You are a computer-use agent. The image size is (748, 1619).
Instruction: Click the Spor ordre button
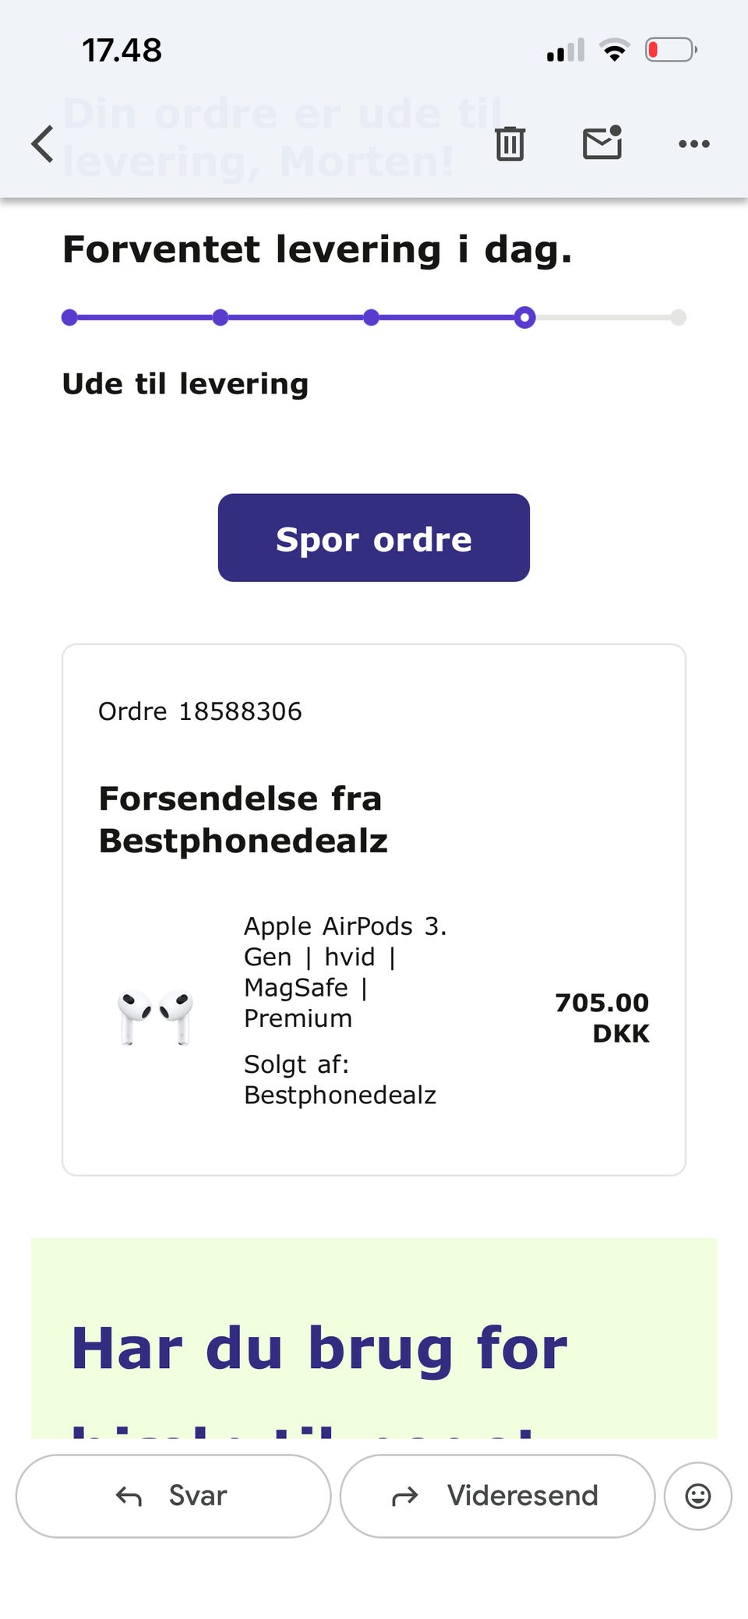click(x=374, y=538)
